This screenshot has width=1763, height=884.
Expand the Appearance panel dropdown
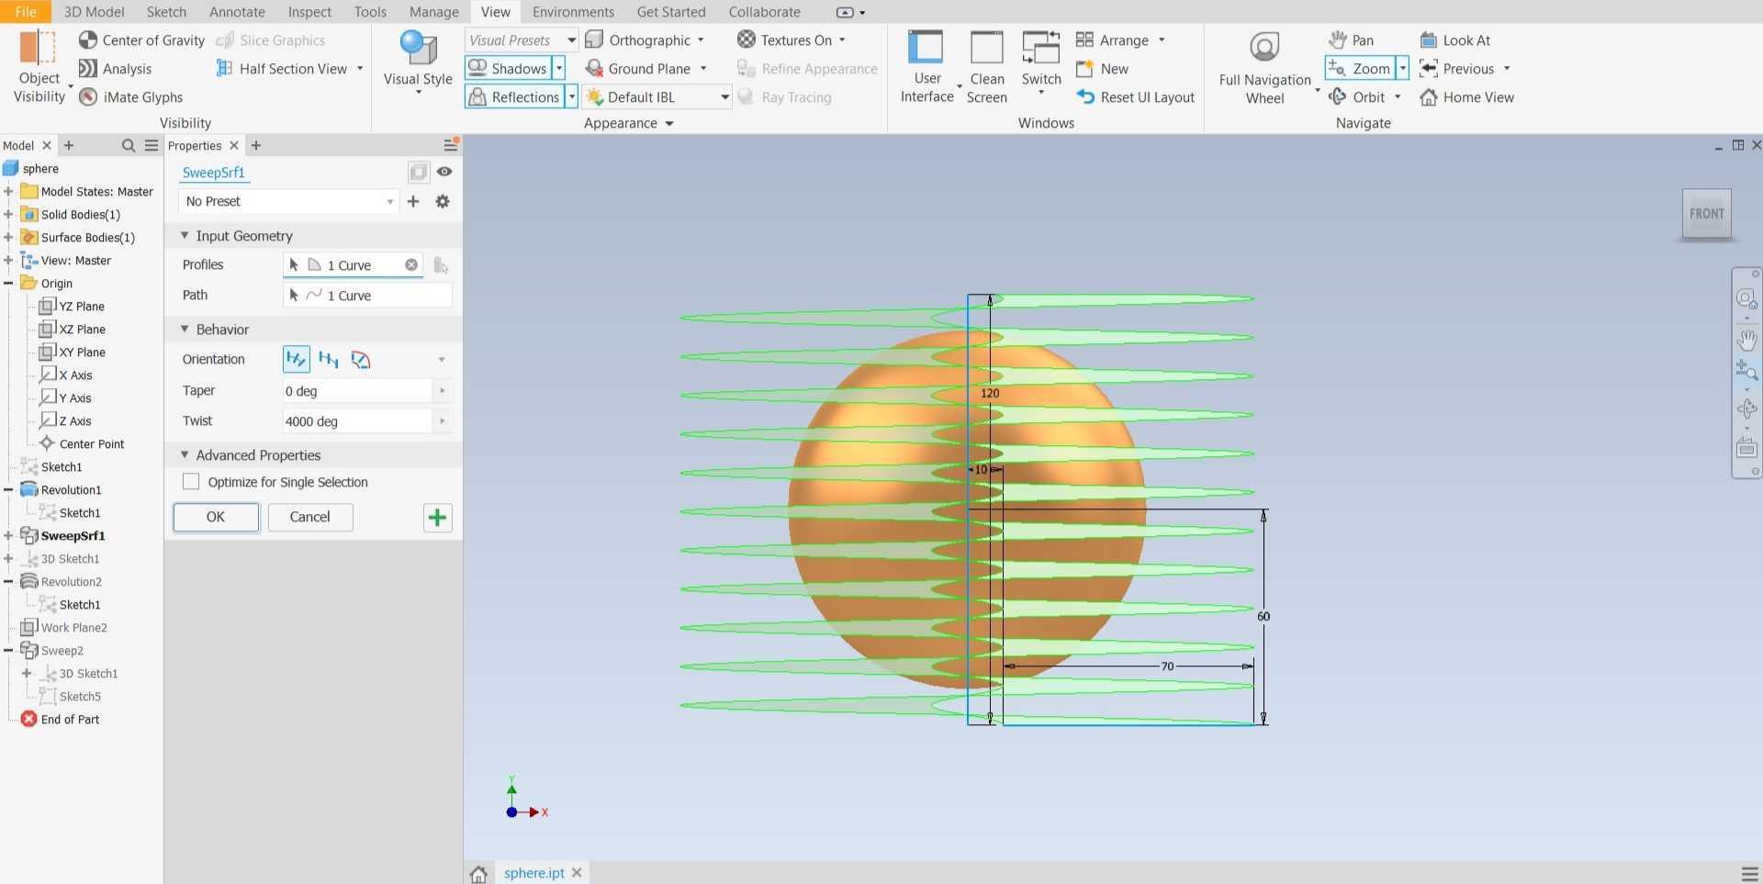pos(669,124)
